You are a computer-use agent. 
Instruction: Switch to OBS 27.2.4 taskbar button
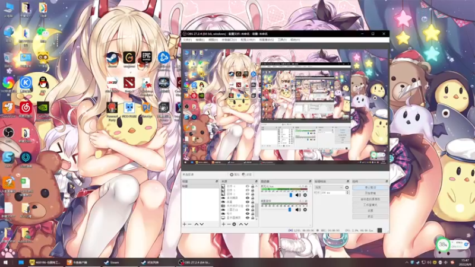(195, 262)
